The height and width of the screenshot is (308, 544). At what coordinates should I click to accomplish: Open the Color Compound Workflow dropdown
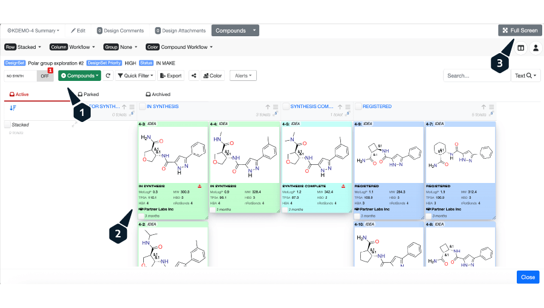point(180,47)
